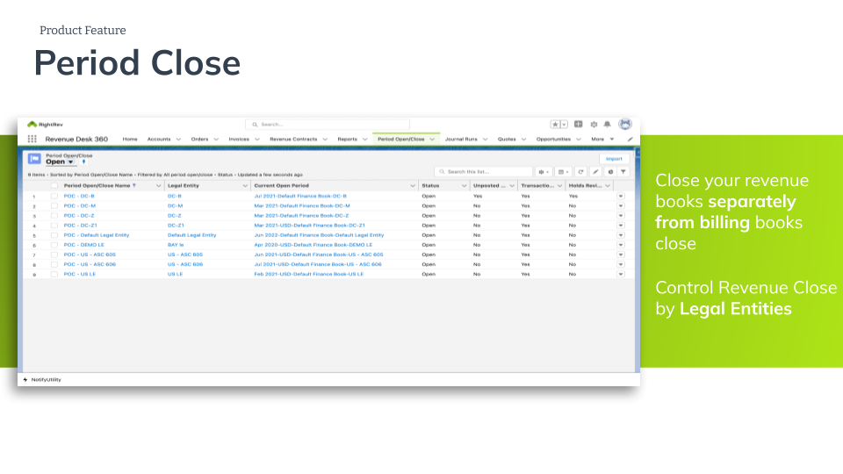Open row actions for POC - DC-B
Image resolution: width=843 pixels, height=474 pixels.
point(621,196)
